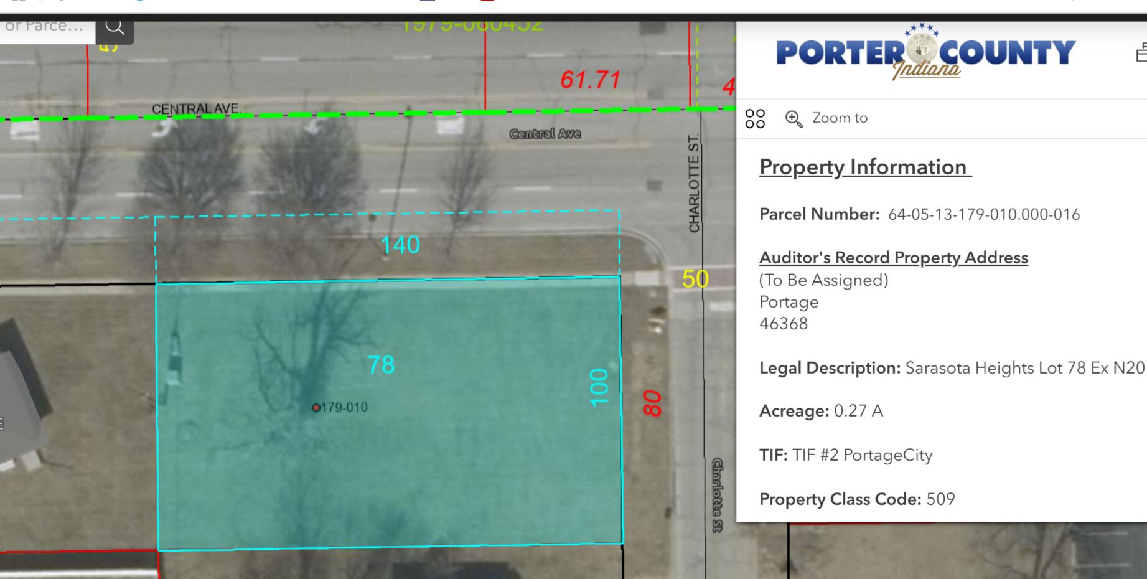Click the search magnifier button
The height and width of the screenshot is (579, 1147).
[x=115, y=27]
